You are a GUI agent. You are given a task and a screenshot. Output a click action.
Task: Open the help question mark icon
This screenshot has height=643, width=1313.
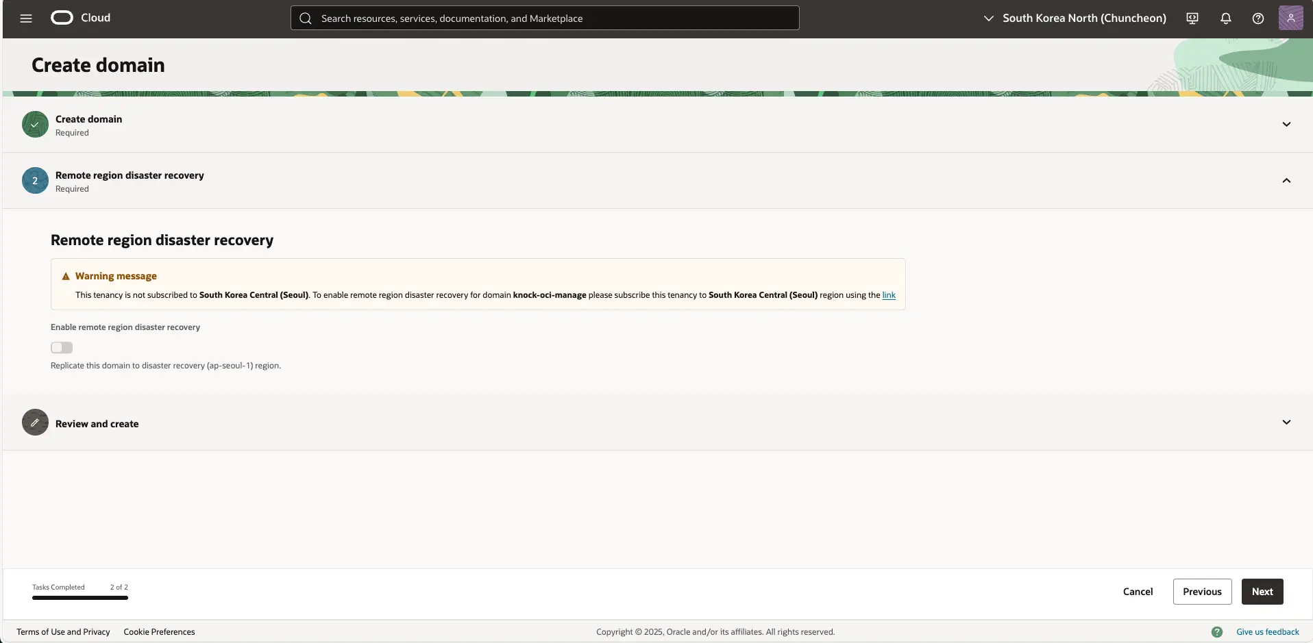click(1258, 18)
